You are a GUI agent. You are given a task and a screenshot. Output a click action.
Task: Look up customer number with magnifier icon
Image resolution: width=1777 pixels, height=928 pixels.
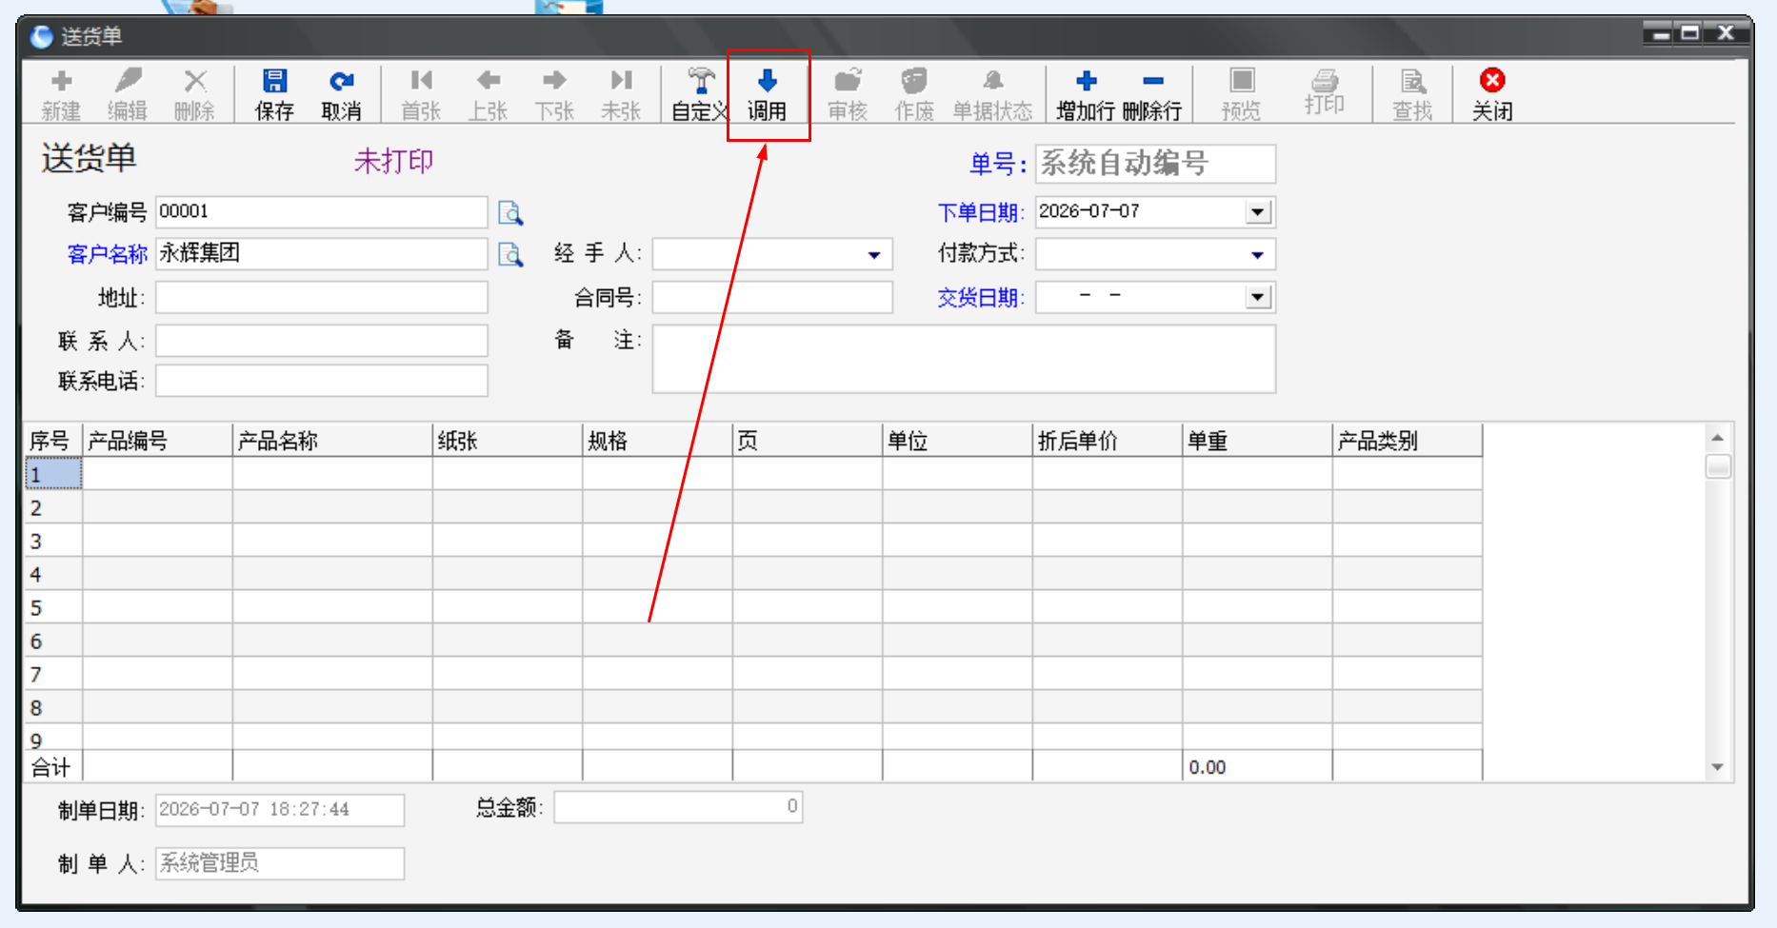(510, 212)
